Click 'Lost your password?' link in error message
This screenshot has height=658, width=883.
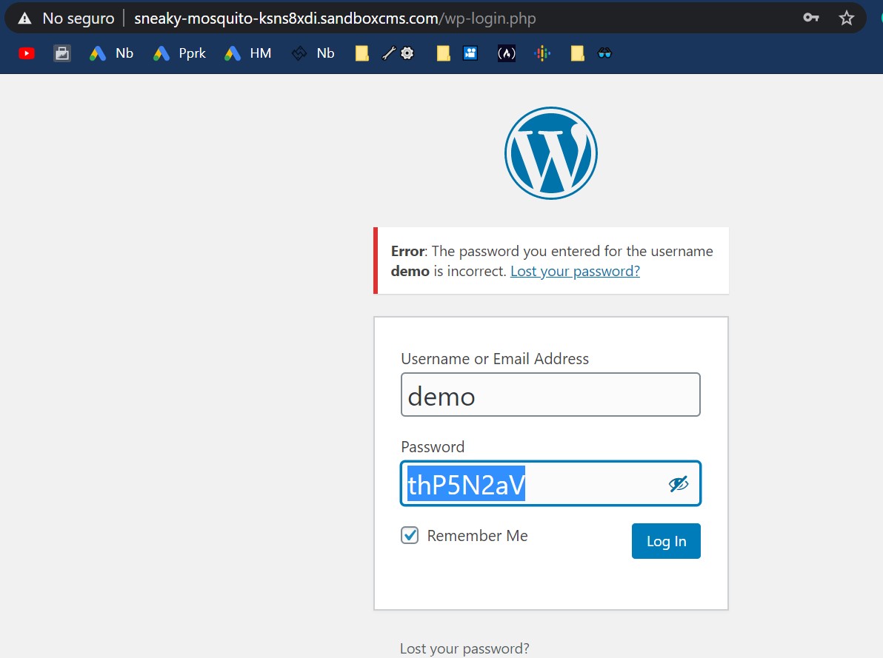(x=575, y=272)
